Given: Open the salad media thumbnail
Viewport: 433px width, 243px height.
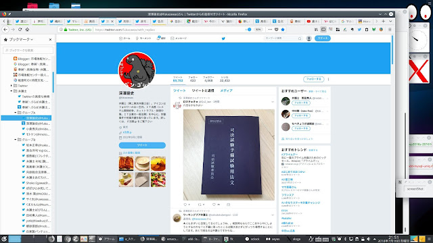Looking at the screenshot, I should point(158,180).
